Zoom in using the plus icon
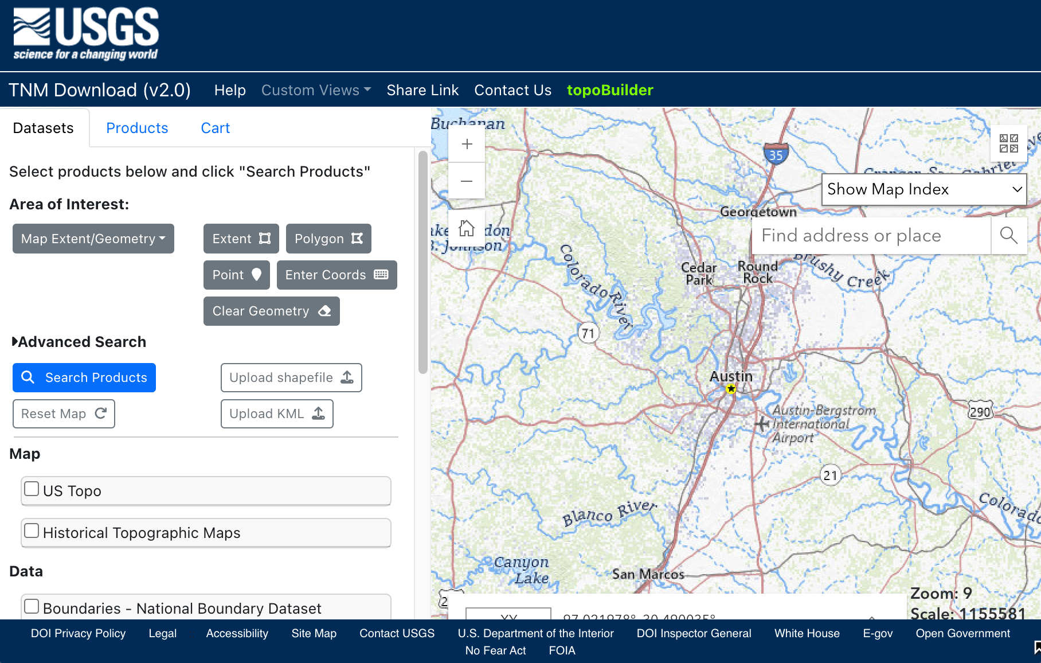The height and width of the screenshot is (663, 1041). tap(466, 144)
